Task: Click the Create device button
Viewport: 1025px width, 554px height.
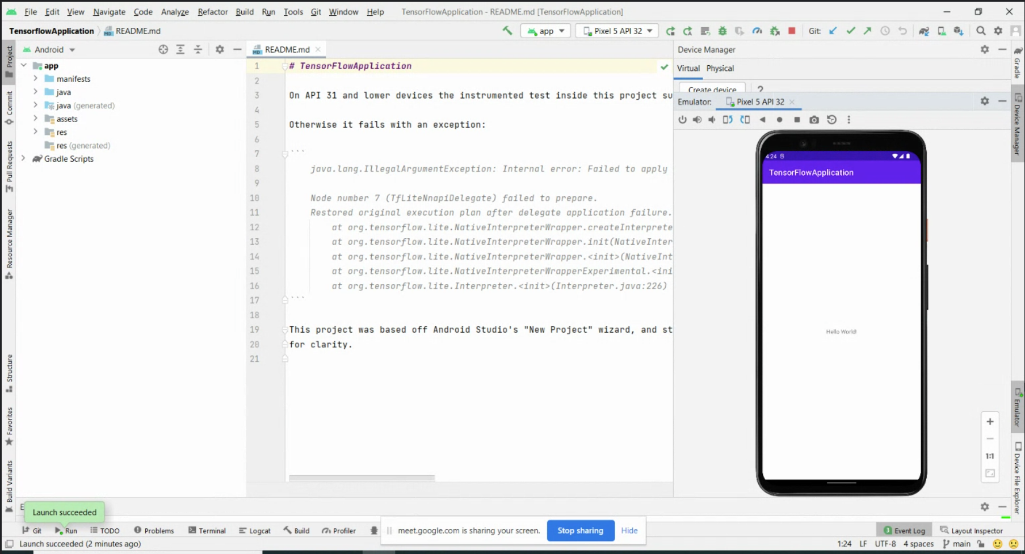Action: tap(711, 89)
